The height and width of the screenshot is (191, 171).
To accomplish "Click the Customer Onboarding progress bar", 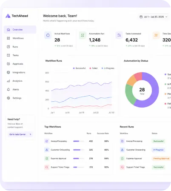I will pyautogui.click(x=79, y=150).
